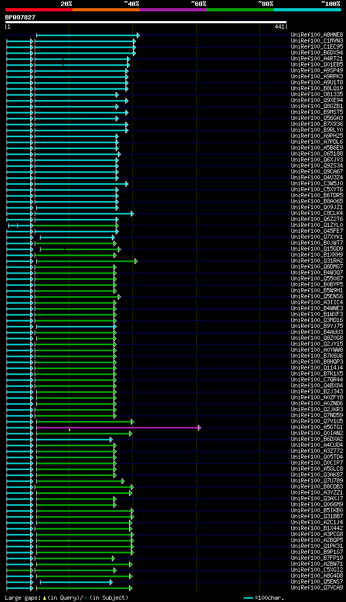The height and width of the screenshot is (602, 346).
Task: Click the purple ~60% identity legend segment
Action: tap(173, 10)
